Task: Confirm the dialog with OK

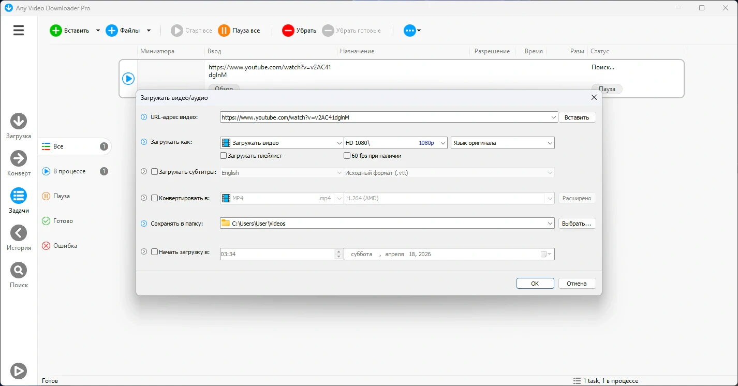Action: (x=535, y=284)
